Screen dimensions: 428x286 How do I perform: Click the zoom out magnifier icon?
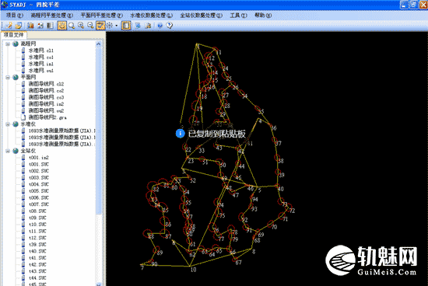click(x=90, y=26)
